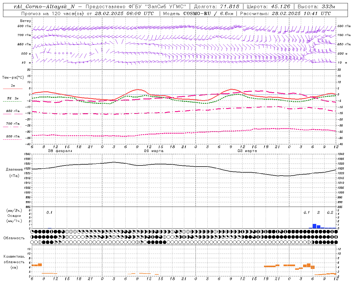Click the Давление pressure panel label
This screenshot has height=281, width=352.
click(14, 170)
